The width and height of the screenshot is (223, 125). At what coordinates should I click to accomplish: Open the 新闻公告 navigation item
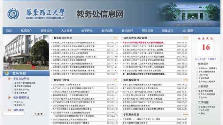[x=46, y=31]
